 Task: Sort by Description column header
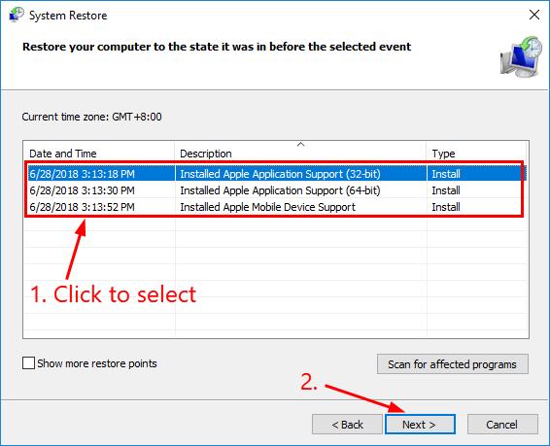click(300, 154)
